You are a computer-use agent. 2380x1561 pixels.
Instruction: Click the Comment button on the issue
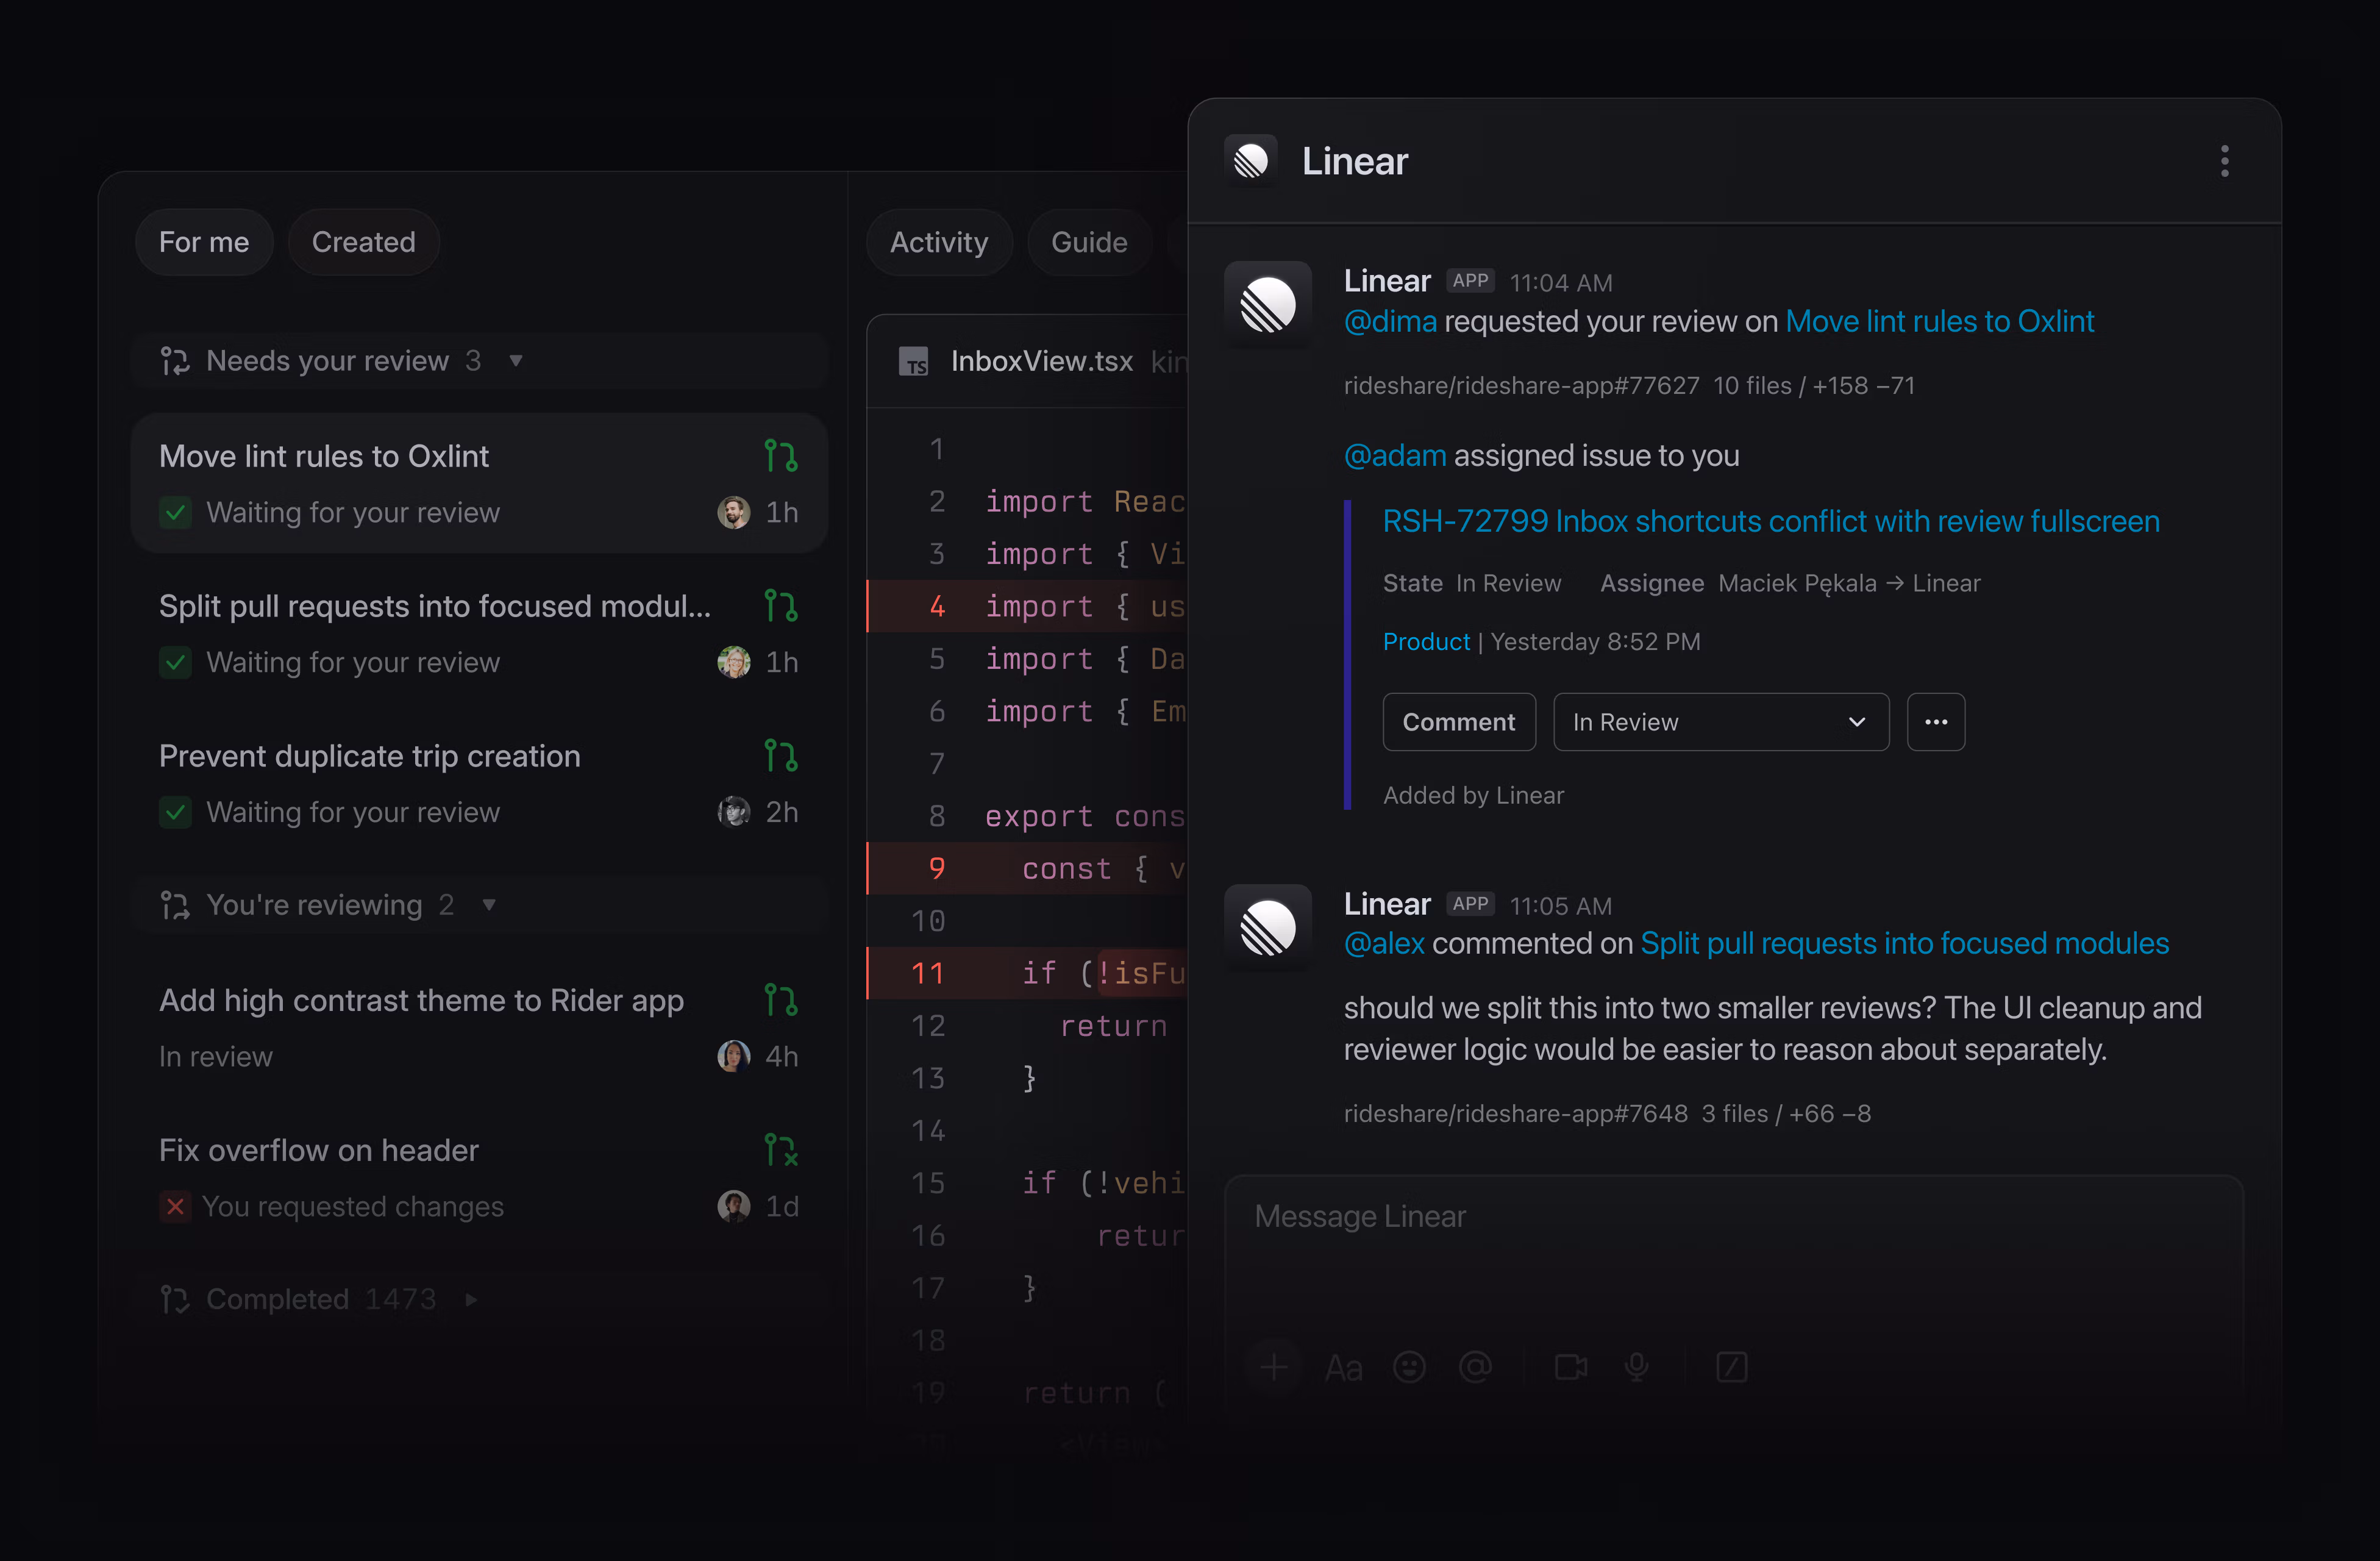(1458, 722)
